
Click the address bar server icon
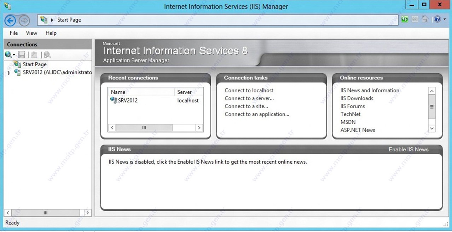click(x=44, y=20)
